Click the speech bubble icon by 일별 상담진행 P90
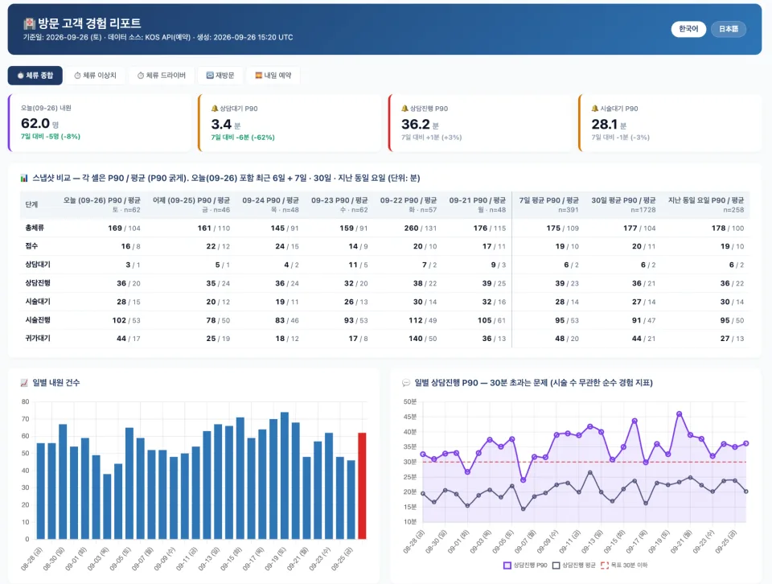The height and width of the screenshot is (584, 772). tap(406, 383)
